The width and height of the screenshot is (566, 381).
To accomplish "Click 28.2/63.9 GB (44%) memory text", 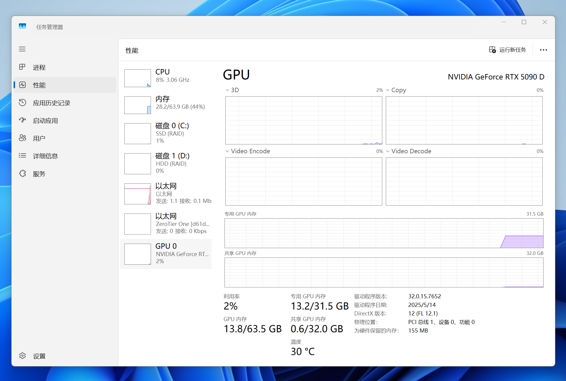I will point(180,107).
